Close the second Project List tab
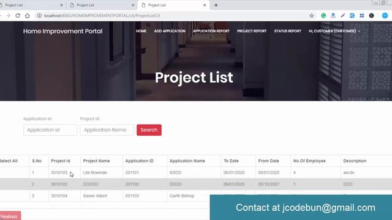The height and width of the screenshot is (220, 392). [x=133, y=5]
